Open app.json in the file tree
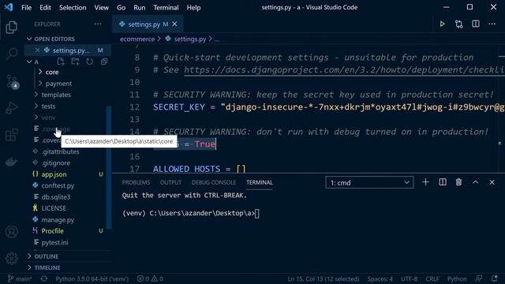The width and height of the screenshot is (505, 284). coord(54,174)
